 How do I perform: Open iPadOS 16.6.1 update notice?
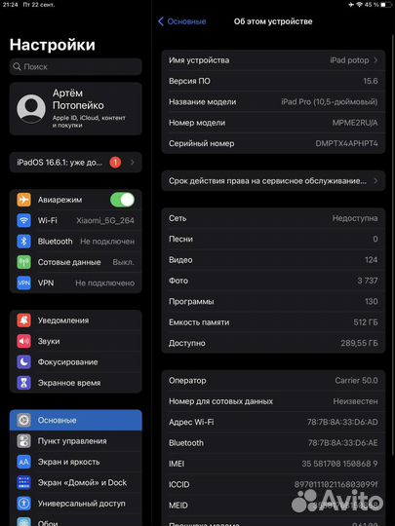coord(75,163)
